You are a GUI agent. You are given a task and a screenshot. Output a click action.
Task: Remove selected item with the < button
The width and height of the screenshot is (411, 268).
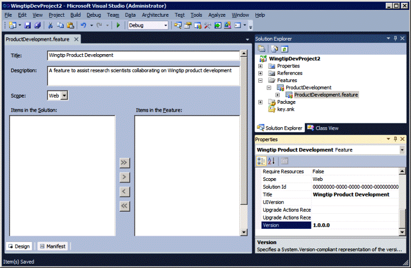[x=124, y=192]
